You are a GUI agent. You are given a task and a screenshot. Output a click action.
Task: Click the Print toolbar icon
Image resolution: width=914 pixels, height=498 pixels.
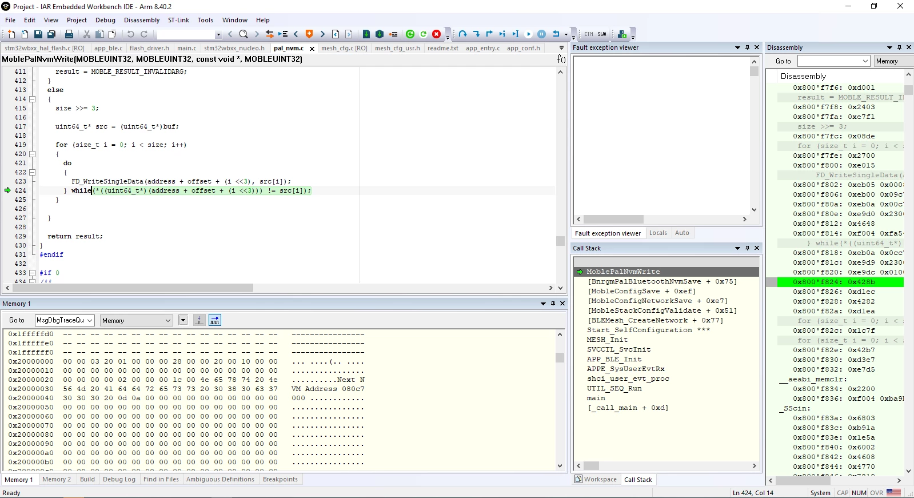(69, 34)
